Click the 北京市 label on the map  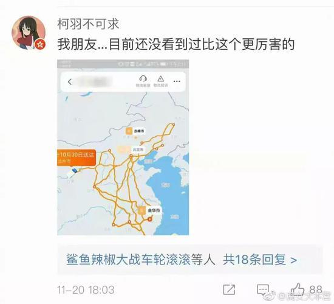click(138, 150)
